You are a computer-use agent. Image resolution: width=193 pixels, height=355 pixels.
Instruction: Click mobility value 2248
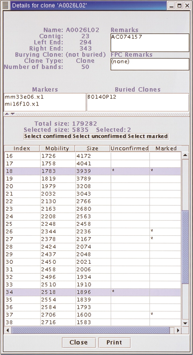click(x=49, y=224)
